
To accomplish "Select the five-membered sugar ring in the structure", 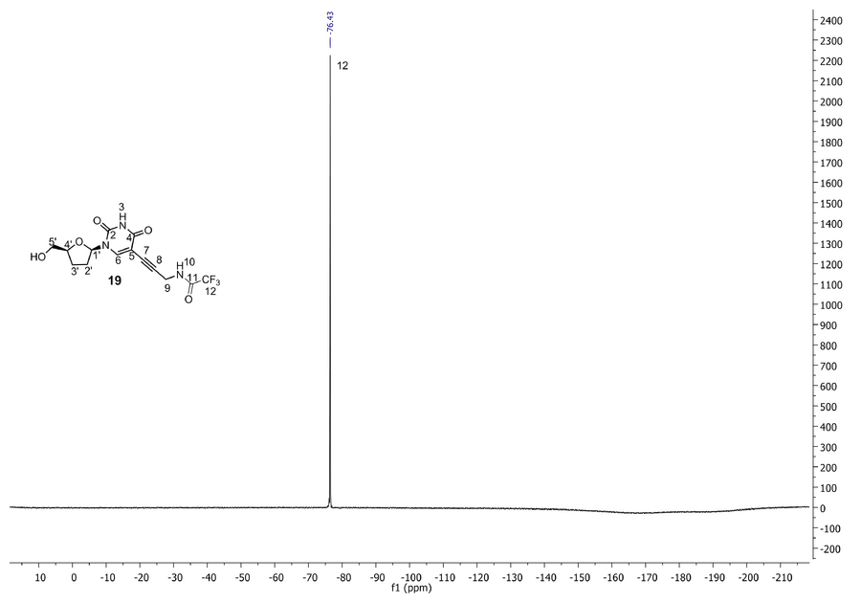I will point(84,256).
